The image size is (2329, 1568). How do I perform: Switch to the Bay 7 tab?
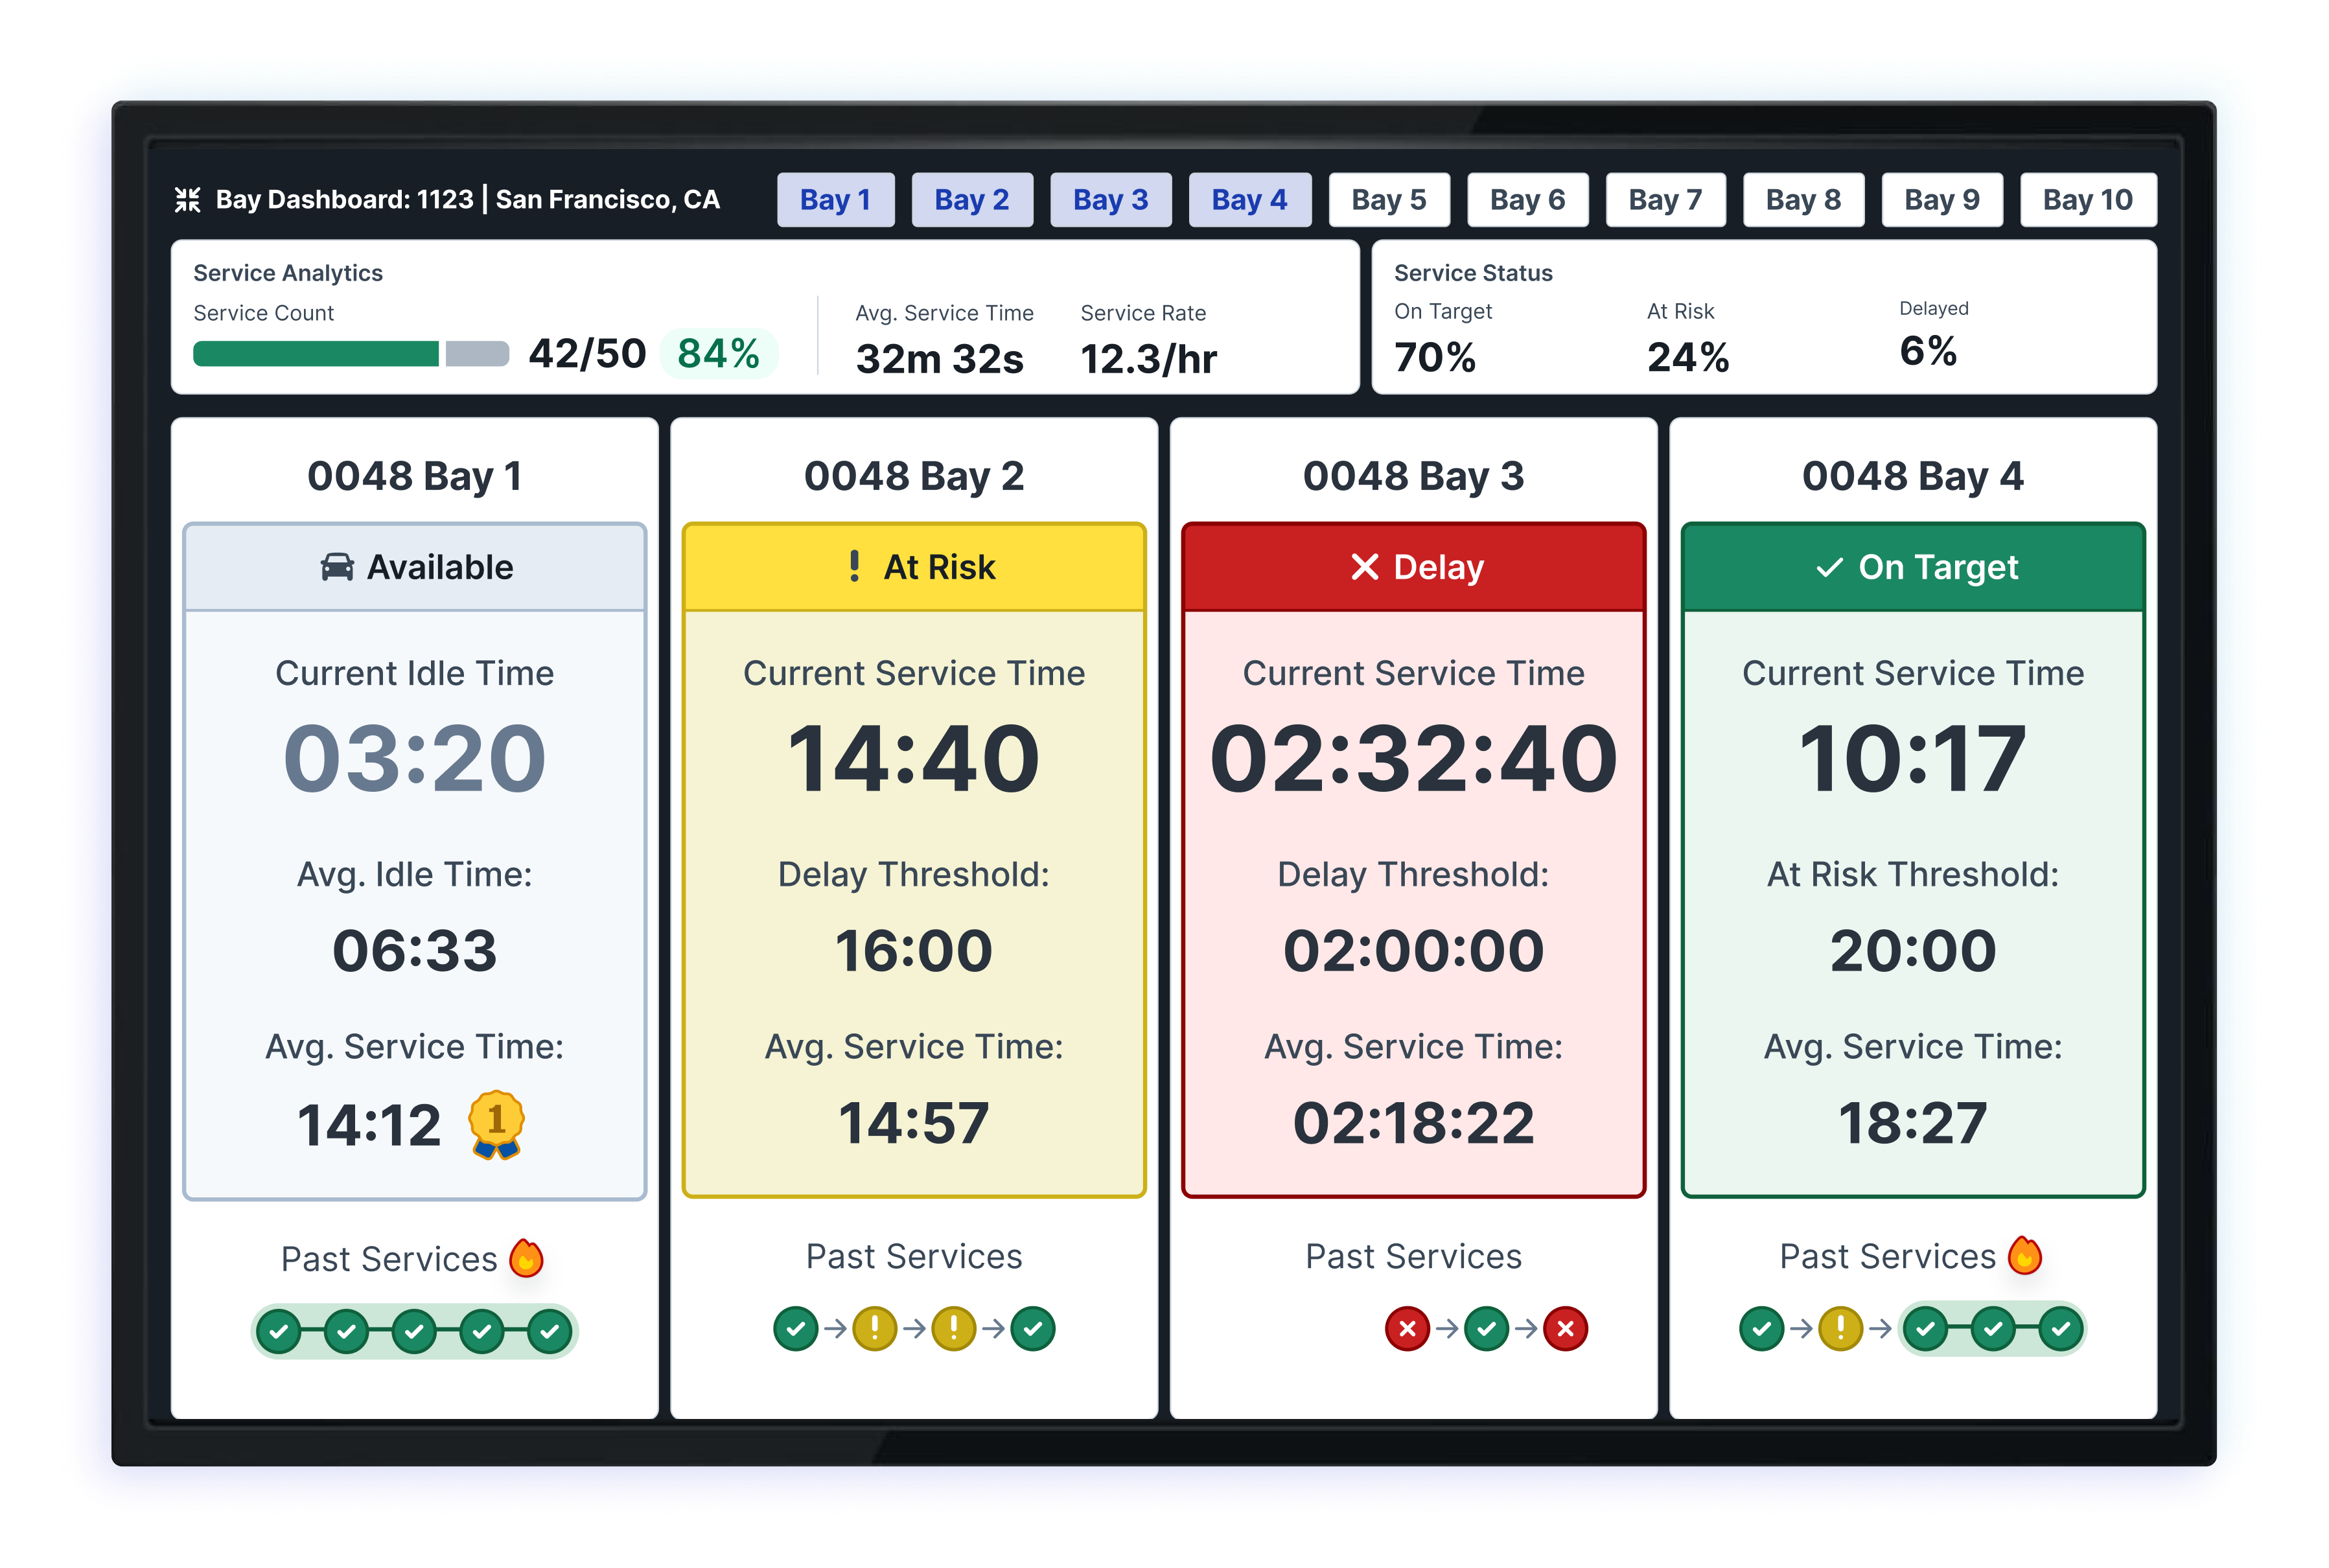pos(1665,200)
